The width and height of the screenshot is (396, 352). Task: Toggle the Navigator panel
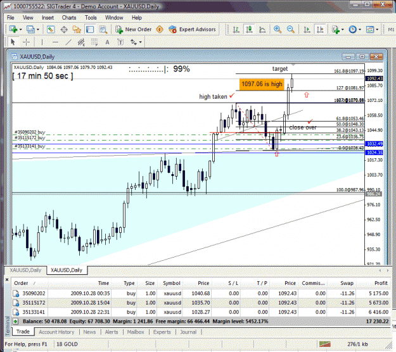click(77, 30)
